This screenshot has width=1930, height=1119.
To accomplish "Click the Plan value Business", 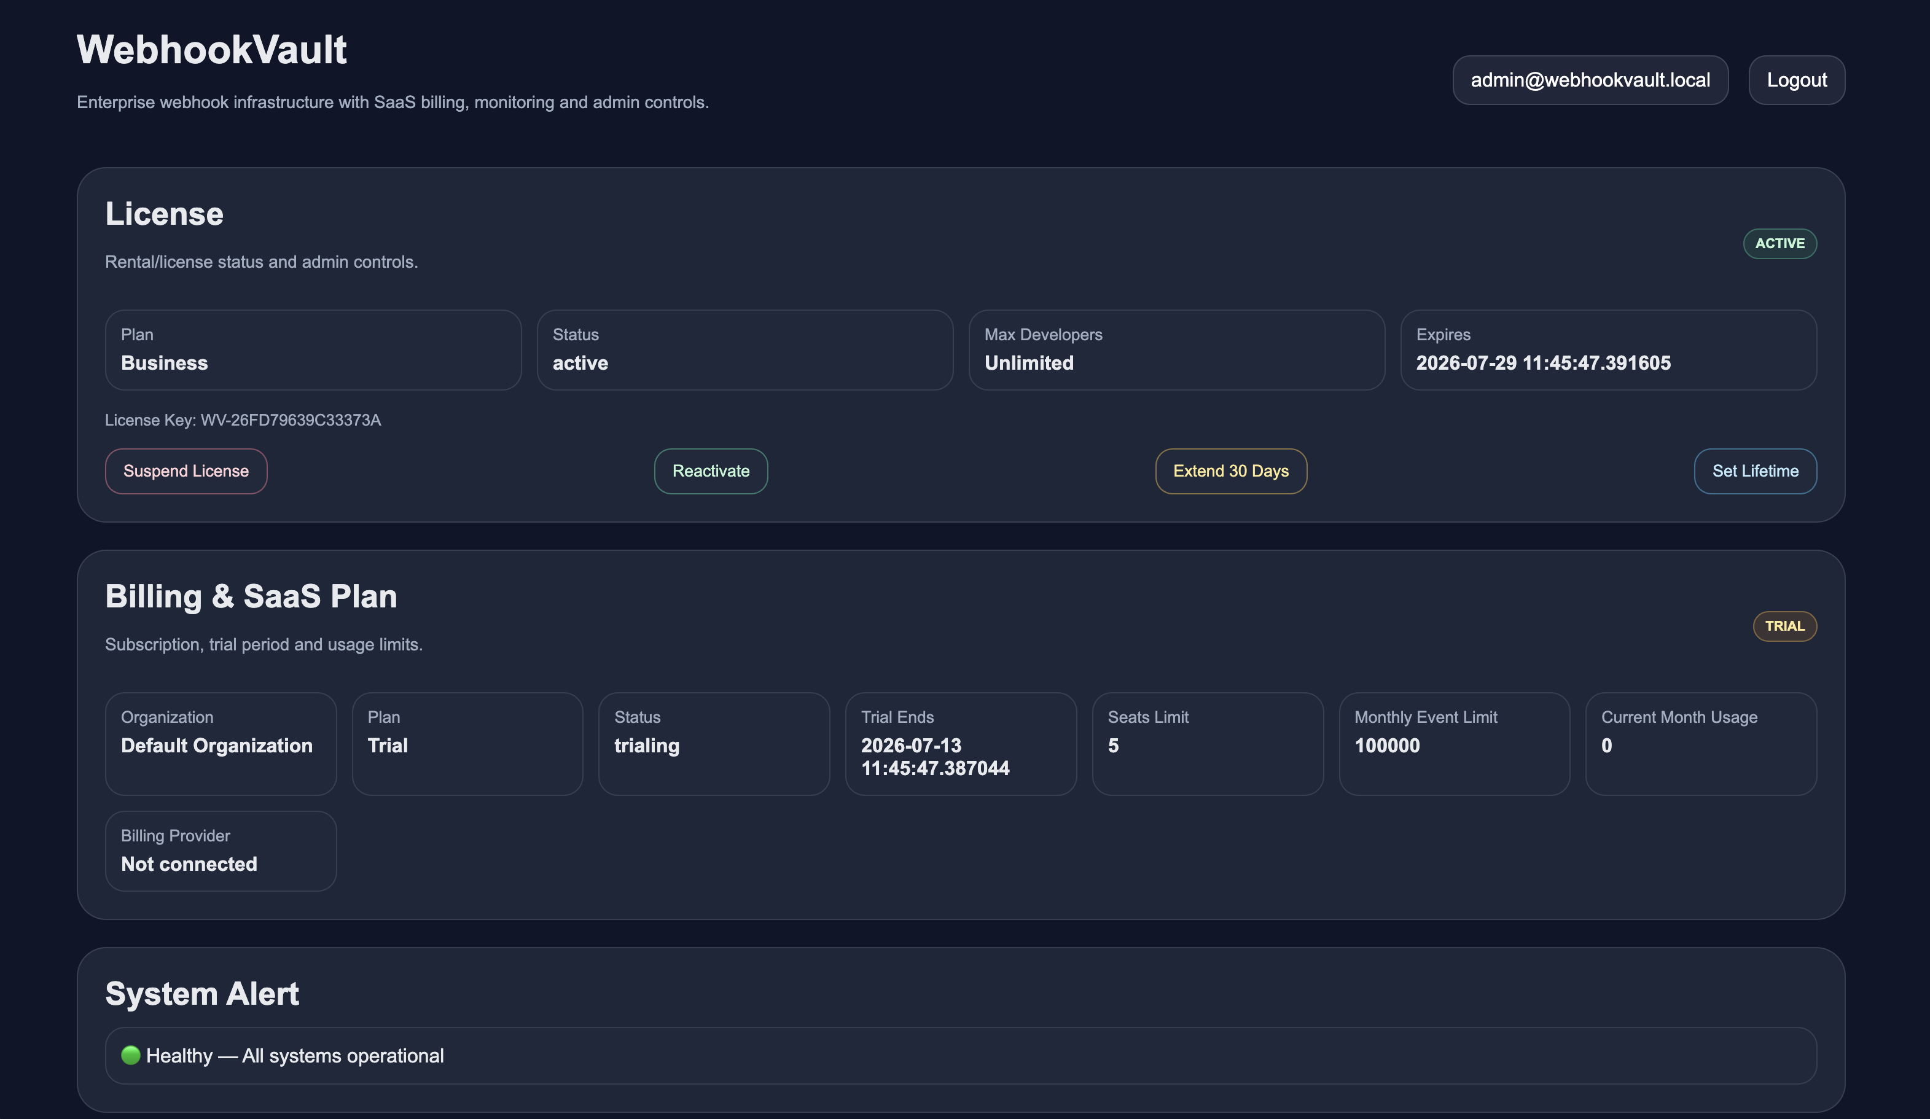I will [164, 362].
